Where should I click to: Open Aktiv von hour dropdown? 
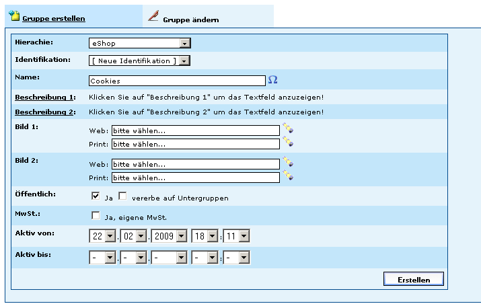(205, 236)
